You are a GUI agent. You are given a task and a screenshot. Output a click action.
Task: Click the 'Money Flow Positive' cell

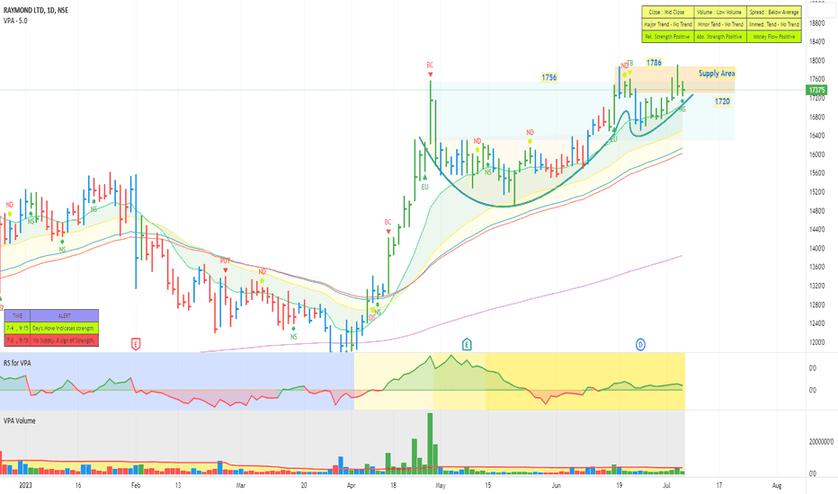coord(774,36)
